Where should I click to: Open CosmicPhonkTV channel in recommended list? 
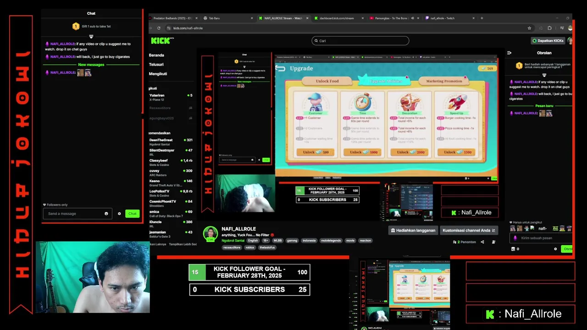[x=171, y=203]
